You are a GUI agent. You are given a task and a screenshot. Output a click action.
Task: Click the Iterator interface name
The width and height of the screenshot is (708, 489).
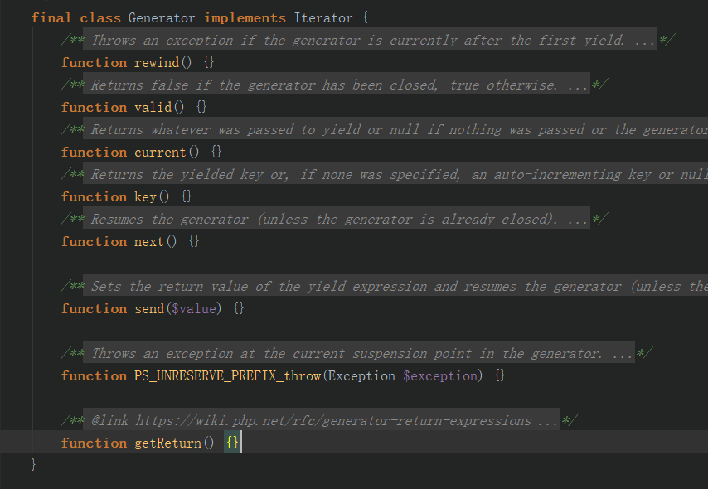[x=323, y=17]
